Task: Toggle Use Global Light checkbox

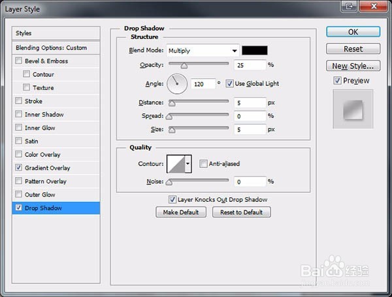Action: [x=229, y=83]
